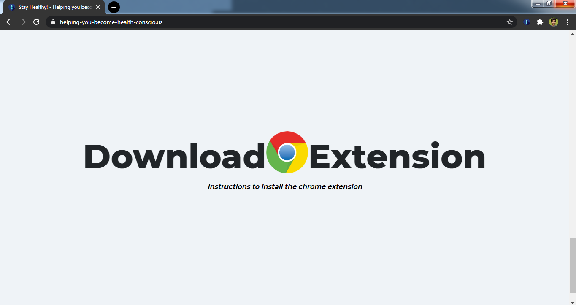Image resolution: width=576 pixels, height=305 pixels.
Task: Click the Chrome logo in heading
Action: pyautogui.click(x=287, y=152)
